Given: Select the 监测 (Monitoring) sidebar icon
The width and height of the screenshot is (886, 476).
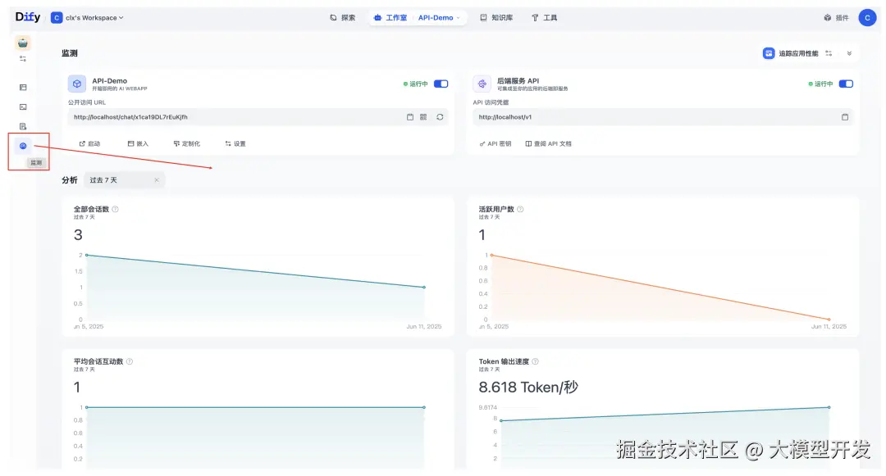Looking at the screenshot, I should tap(22, 146).
